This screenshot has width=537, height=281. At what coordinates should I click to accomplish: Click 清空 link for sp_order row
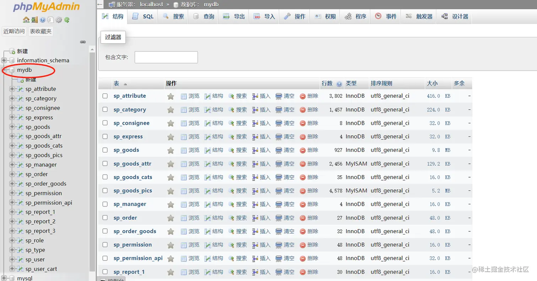point(289,218)
